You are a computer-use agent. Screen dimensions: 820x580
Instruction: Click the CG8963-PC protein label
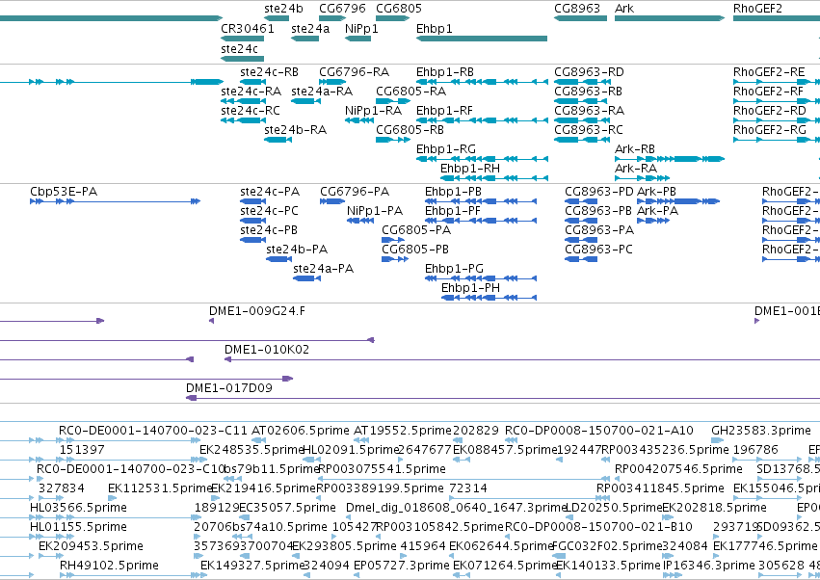(x=598, y=250)
